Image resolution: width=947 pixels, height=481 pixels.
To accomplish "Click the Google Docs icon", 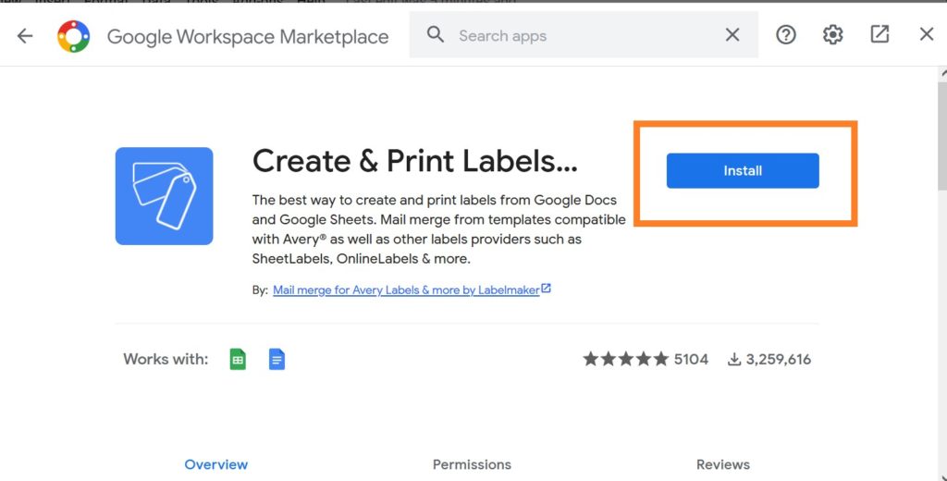I will pyautogui.click(x=277, y=359).
